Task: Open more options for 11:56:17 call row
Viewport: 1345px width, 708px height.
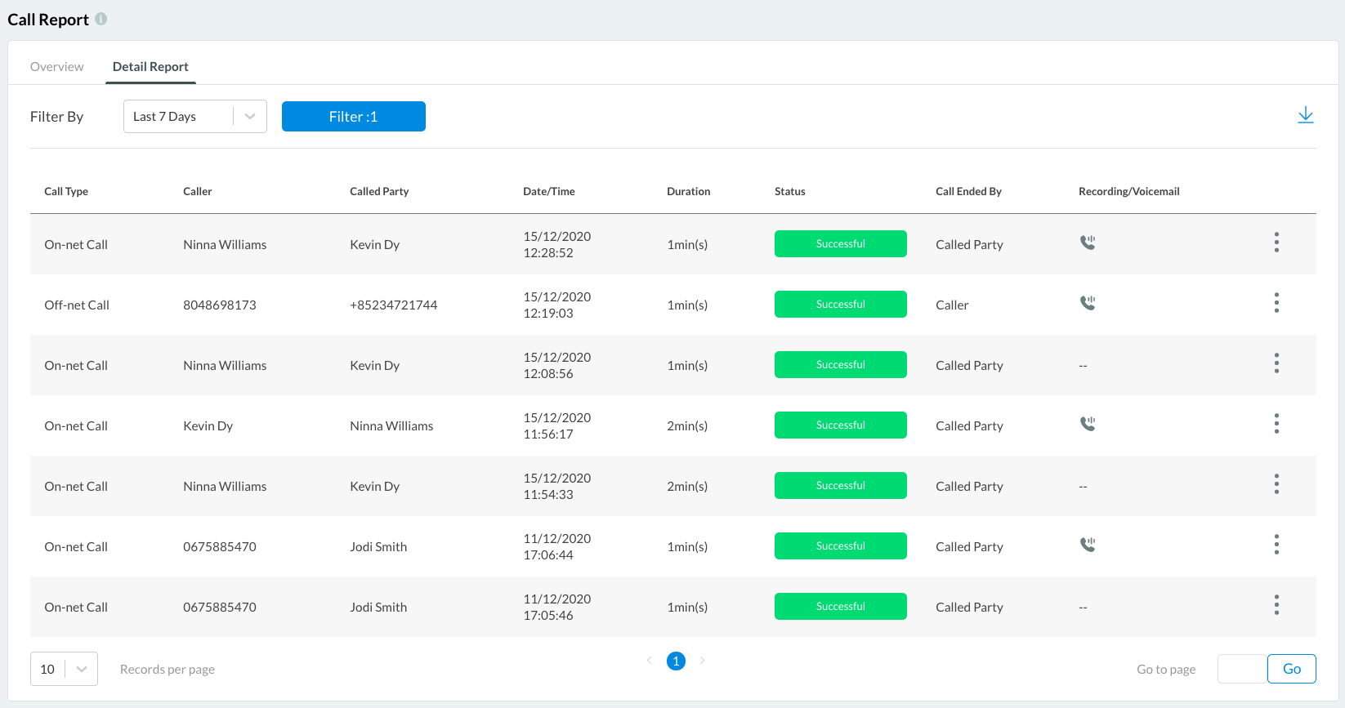Action: 1276,424
